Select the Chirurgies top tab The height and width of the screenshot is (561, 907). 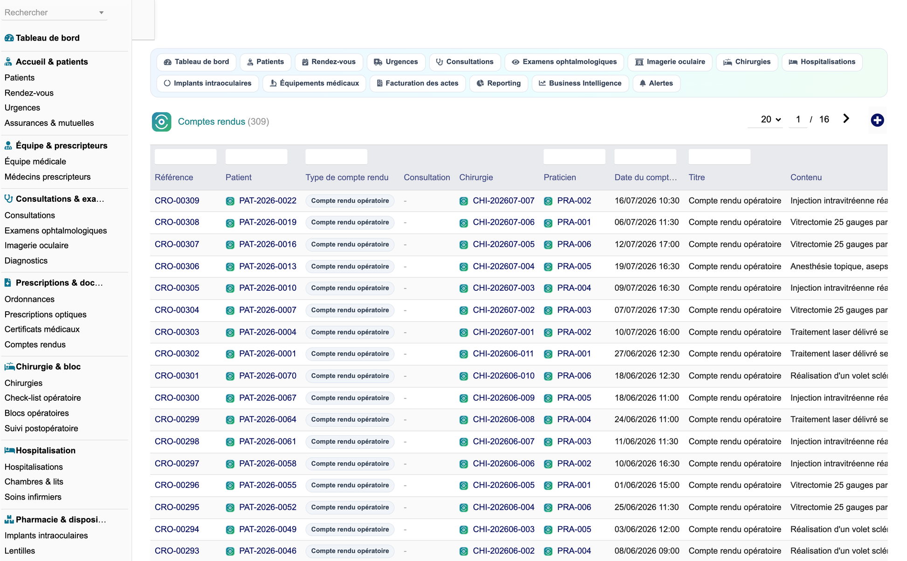(x=747, y=62)
